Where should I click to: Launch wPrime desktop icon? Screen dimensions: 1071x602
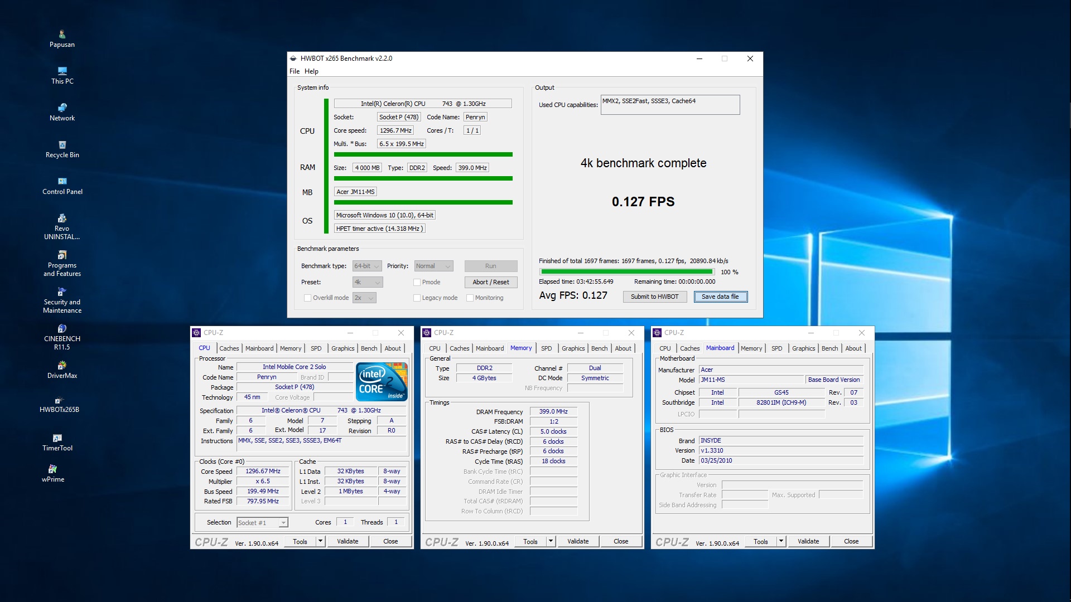click(53, 474)
